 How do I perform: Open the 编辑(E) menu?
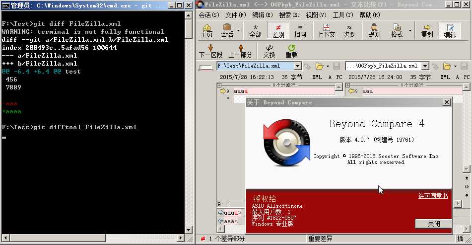pos(263,15)
